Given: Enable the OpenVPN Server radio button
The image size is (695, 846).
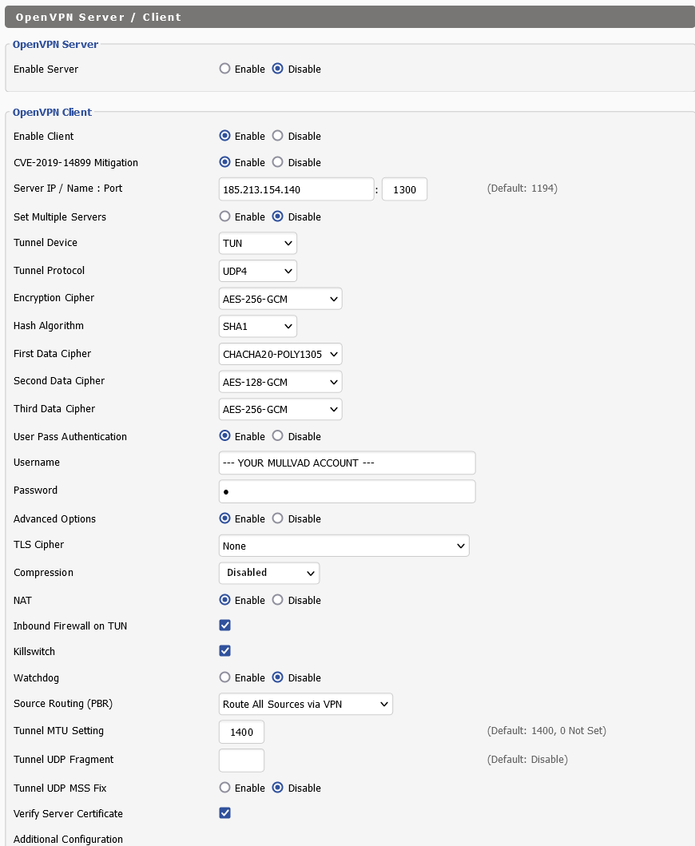Looking at the screenshot, I should click(224, 69).
